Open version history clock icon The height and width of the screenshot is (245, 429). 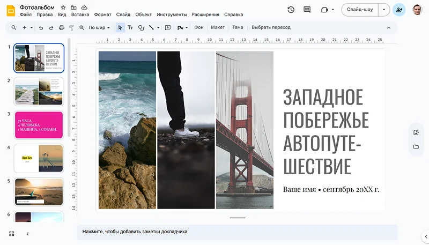tap(291, 10)
